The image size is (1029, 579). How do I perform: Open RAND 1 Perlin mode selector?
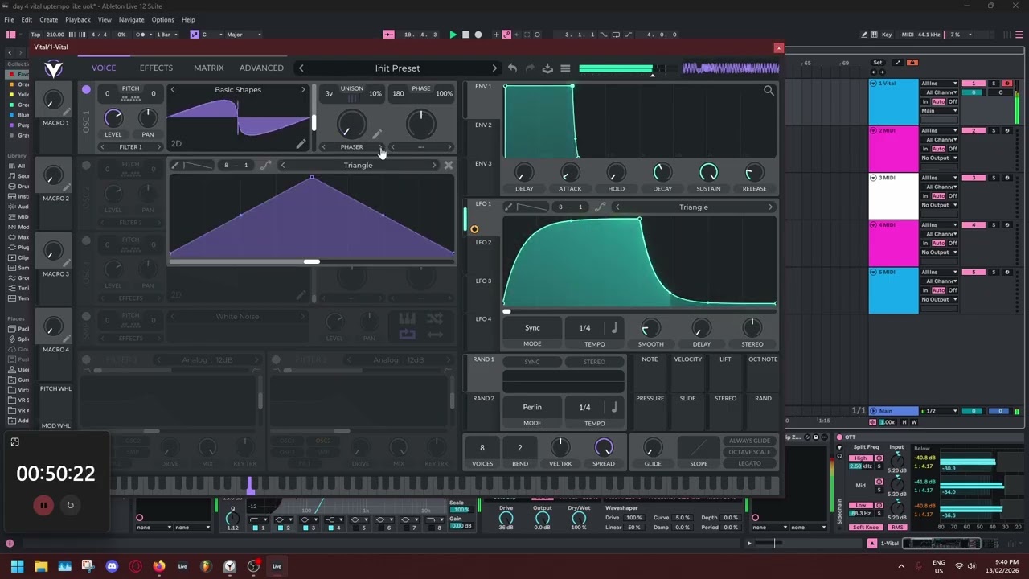click(x=532, y=407)
